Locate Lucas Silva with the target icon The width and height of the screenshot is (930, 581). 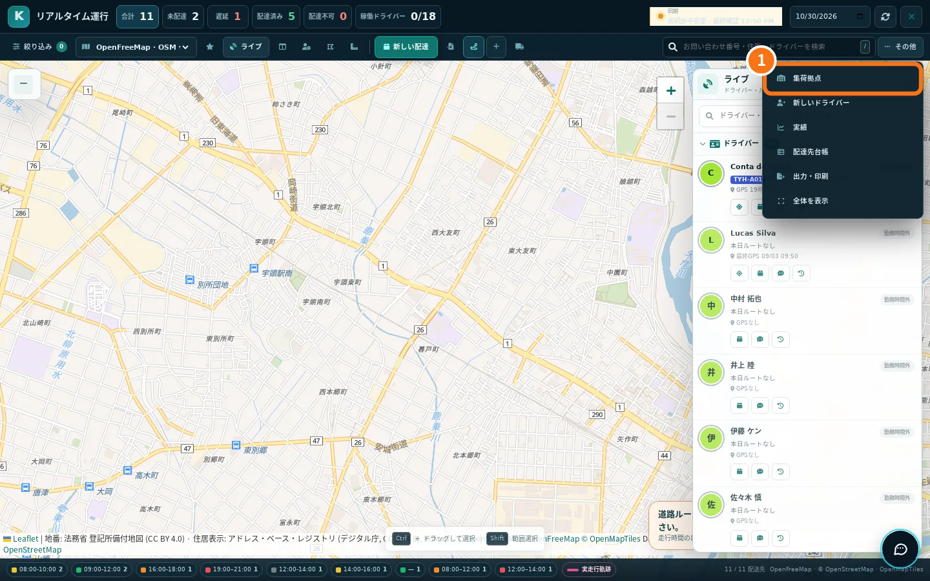(739, 273)
